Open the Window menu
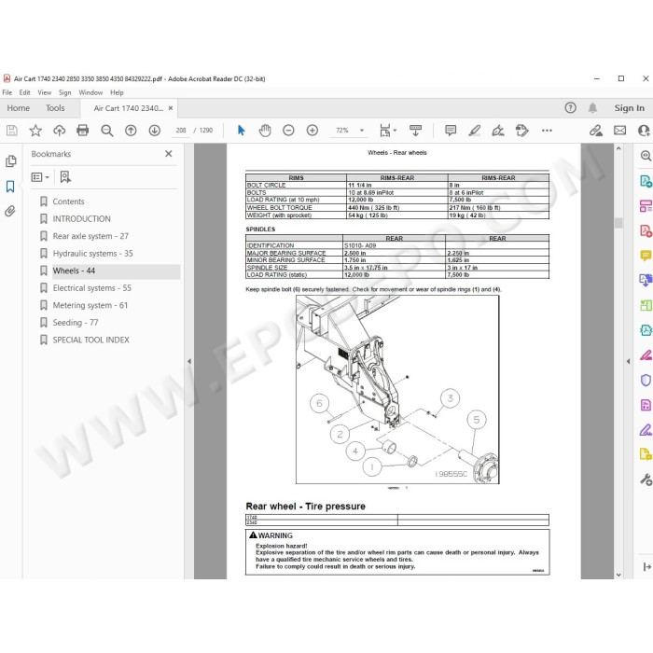Viewport: 653px width, 653px height. pos(90,92)
